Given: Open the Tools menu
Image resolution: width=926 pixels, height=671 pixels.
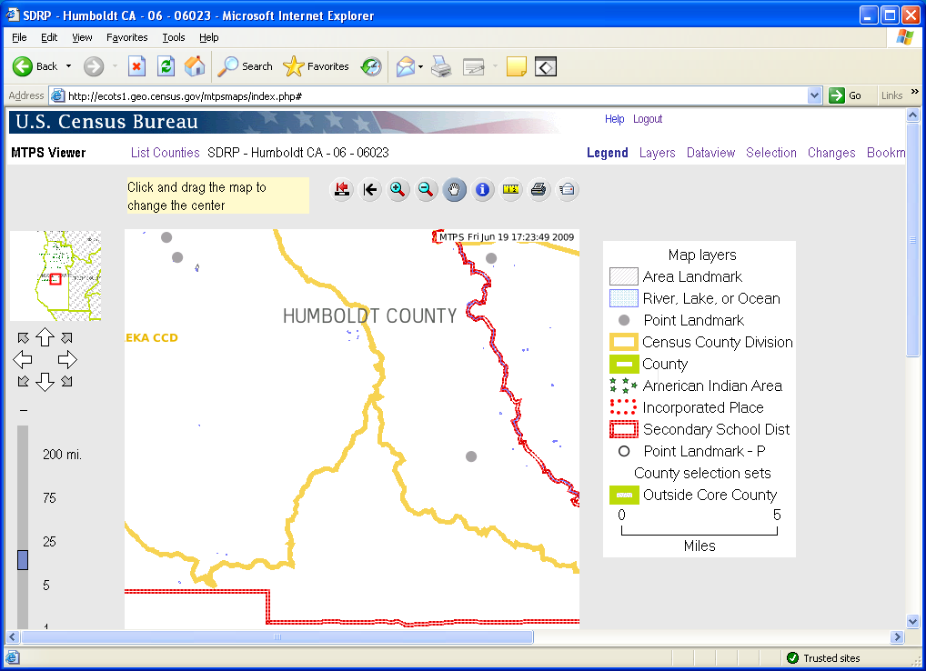Looking at the screenshot, I should (173, 37).
